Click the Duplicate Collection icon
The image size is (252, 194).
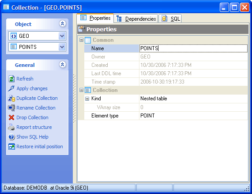tap(11, 98)
